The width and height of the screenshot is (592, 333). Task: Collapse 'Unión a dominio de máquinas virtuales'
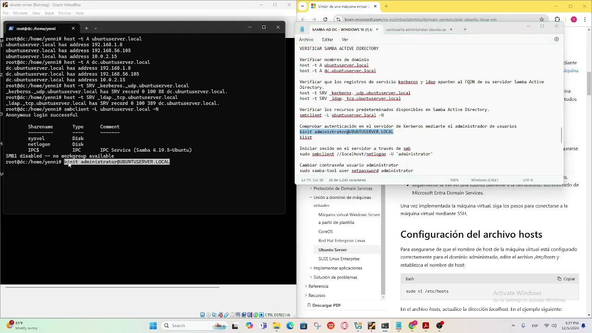point(311,197)
